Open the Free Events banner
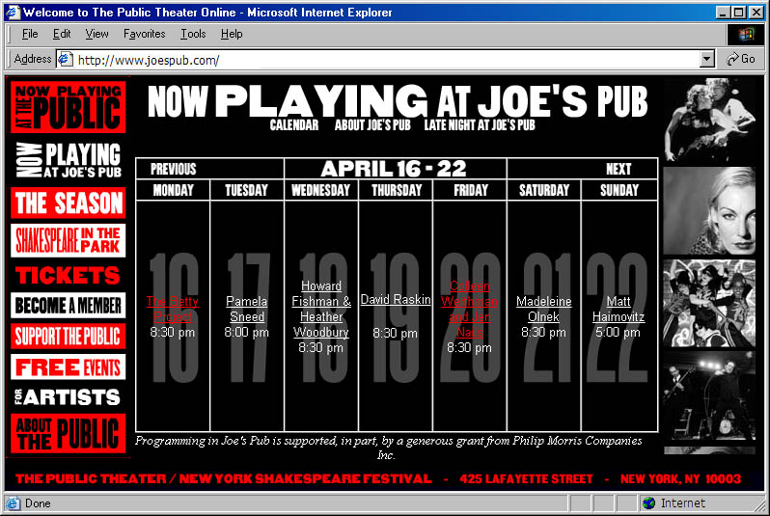This screenshot has width=770, height=516. [x=68, y=367]
